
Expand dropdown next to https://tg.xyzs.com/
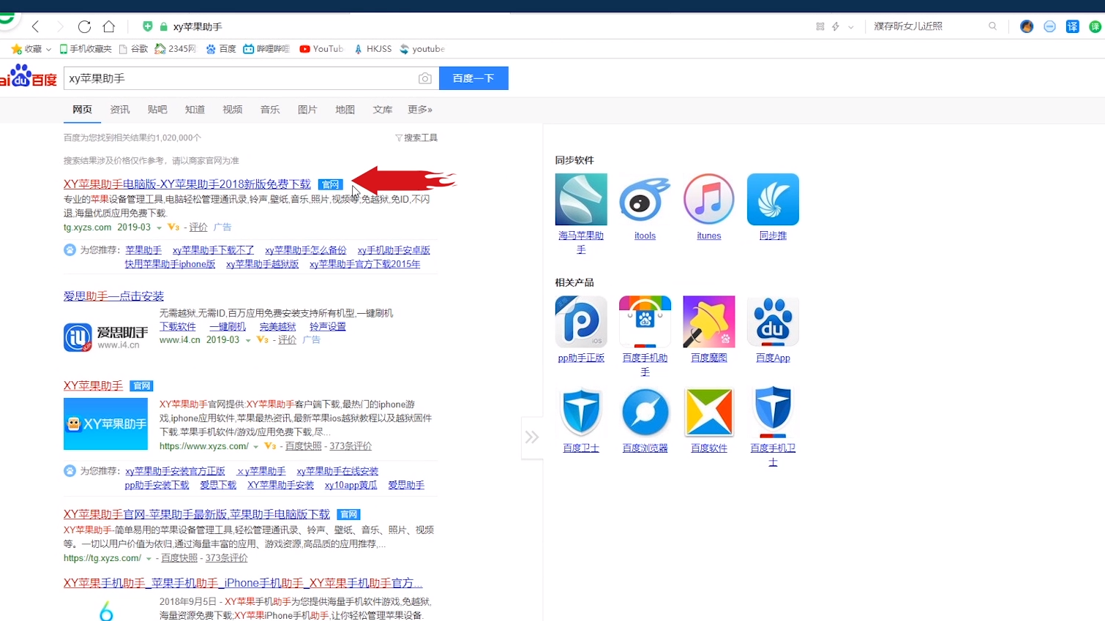tap(149, 559)
